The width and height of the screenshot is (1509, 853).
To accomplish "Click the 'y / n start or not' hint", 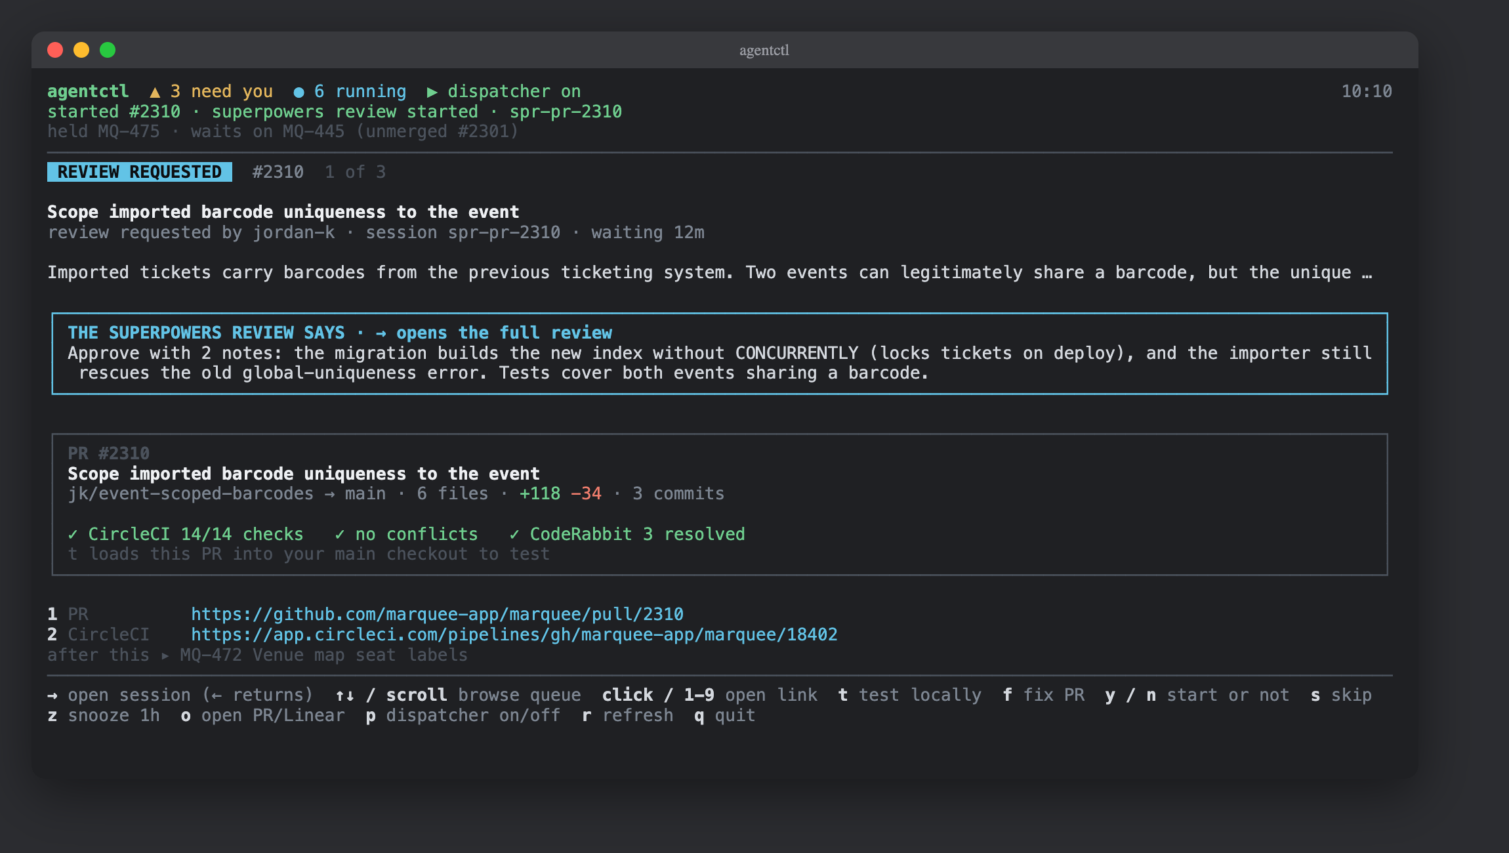I will click(x=1197, y=696).
